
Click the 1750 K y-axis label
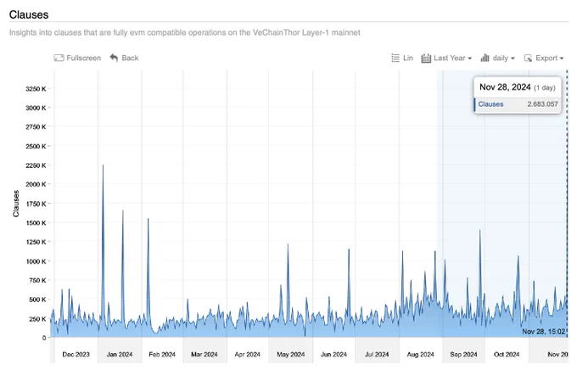pyautogui.click(x=36, y=204)
